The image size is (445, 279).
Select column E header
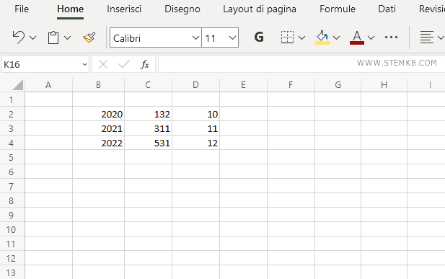[243, 85]
